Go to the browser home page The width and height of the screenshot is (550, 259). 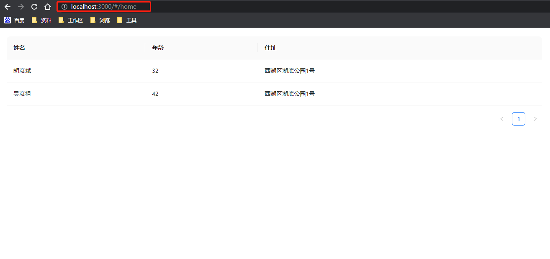tap(48, 7)
